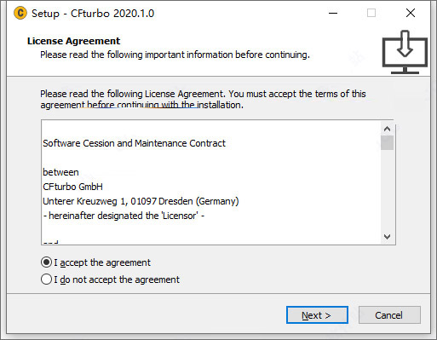This screenshot has height=340, width=437.
Task: Select 'I accept the agreement' option
Action: click(x=95, y=262)
